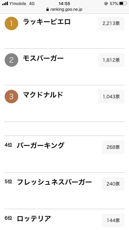Tap the silver rank 2 badge
129x230 pixels.
pyautogui.click(x=11, y=60)
